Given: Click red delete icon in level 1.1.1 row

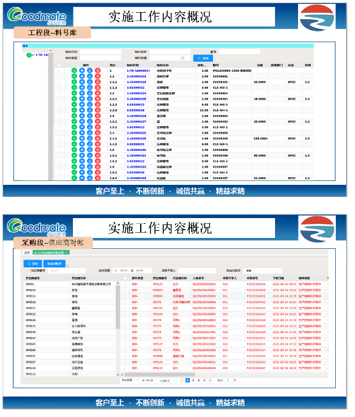Looking at the screenshot, I should [98, 82].
